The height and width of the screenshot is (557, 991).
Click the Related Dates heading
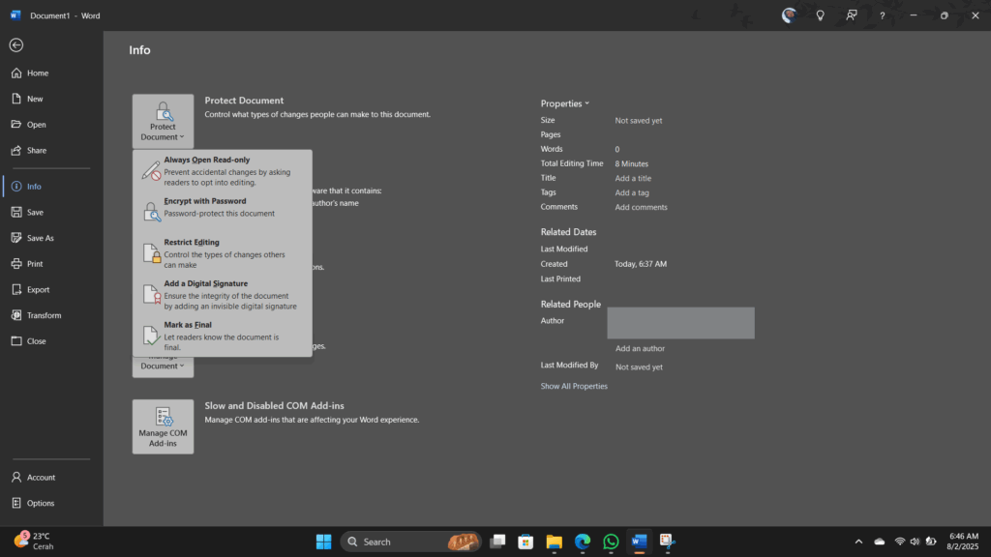(x=568, y=232)
